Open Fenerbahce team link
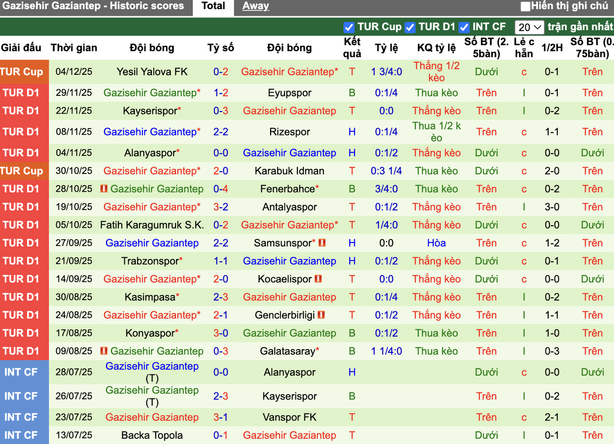Image resolution: width=614 pixels, height=444 pixels. click(287, 189)
